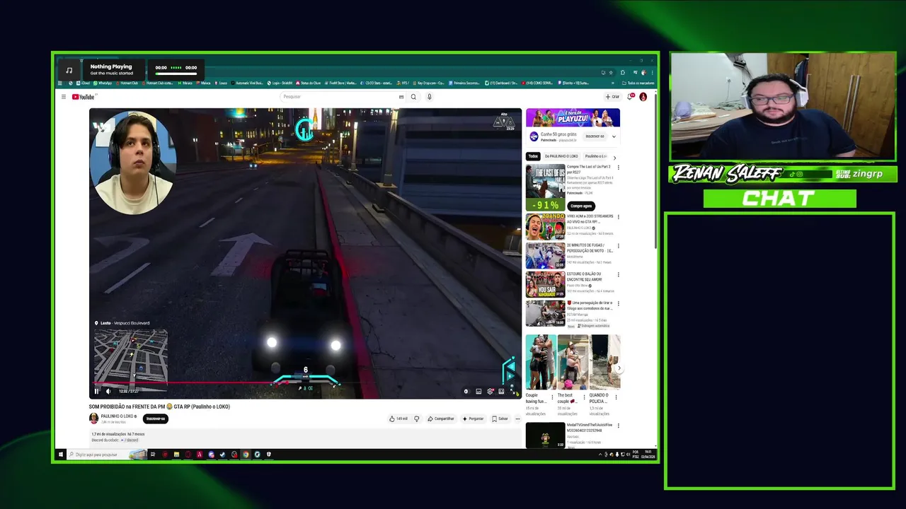This screenshot has height=509, width=906.
Task: Like the video (149 mil)
Action: [x=398, y=419]
